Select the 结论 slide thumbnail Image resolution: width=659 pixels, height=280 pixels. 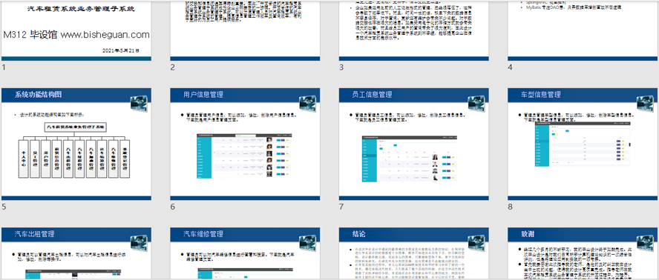(x=414, y=253)
